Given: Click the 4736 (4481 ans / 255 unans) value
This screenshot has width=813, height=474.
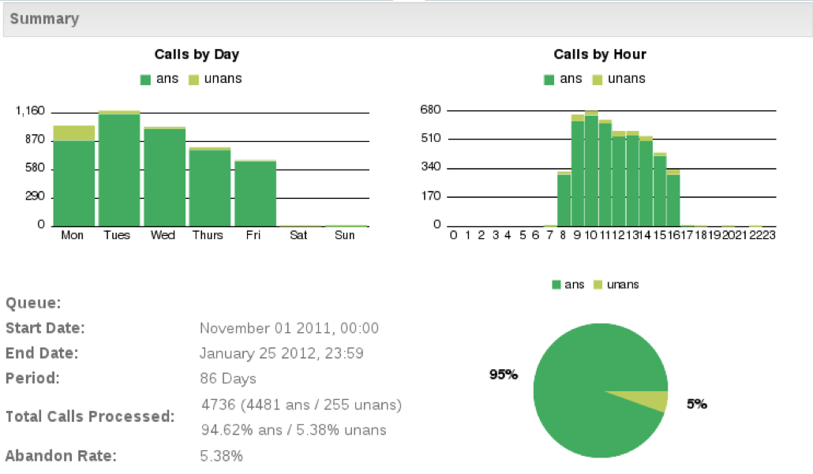Looking at the screenshot, I should (302, 405).
